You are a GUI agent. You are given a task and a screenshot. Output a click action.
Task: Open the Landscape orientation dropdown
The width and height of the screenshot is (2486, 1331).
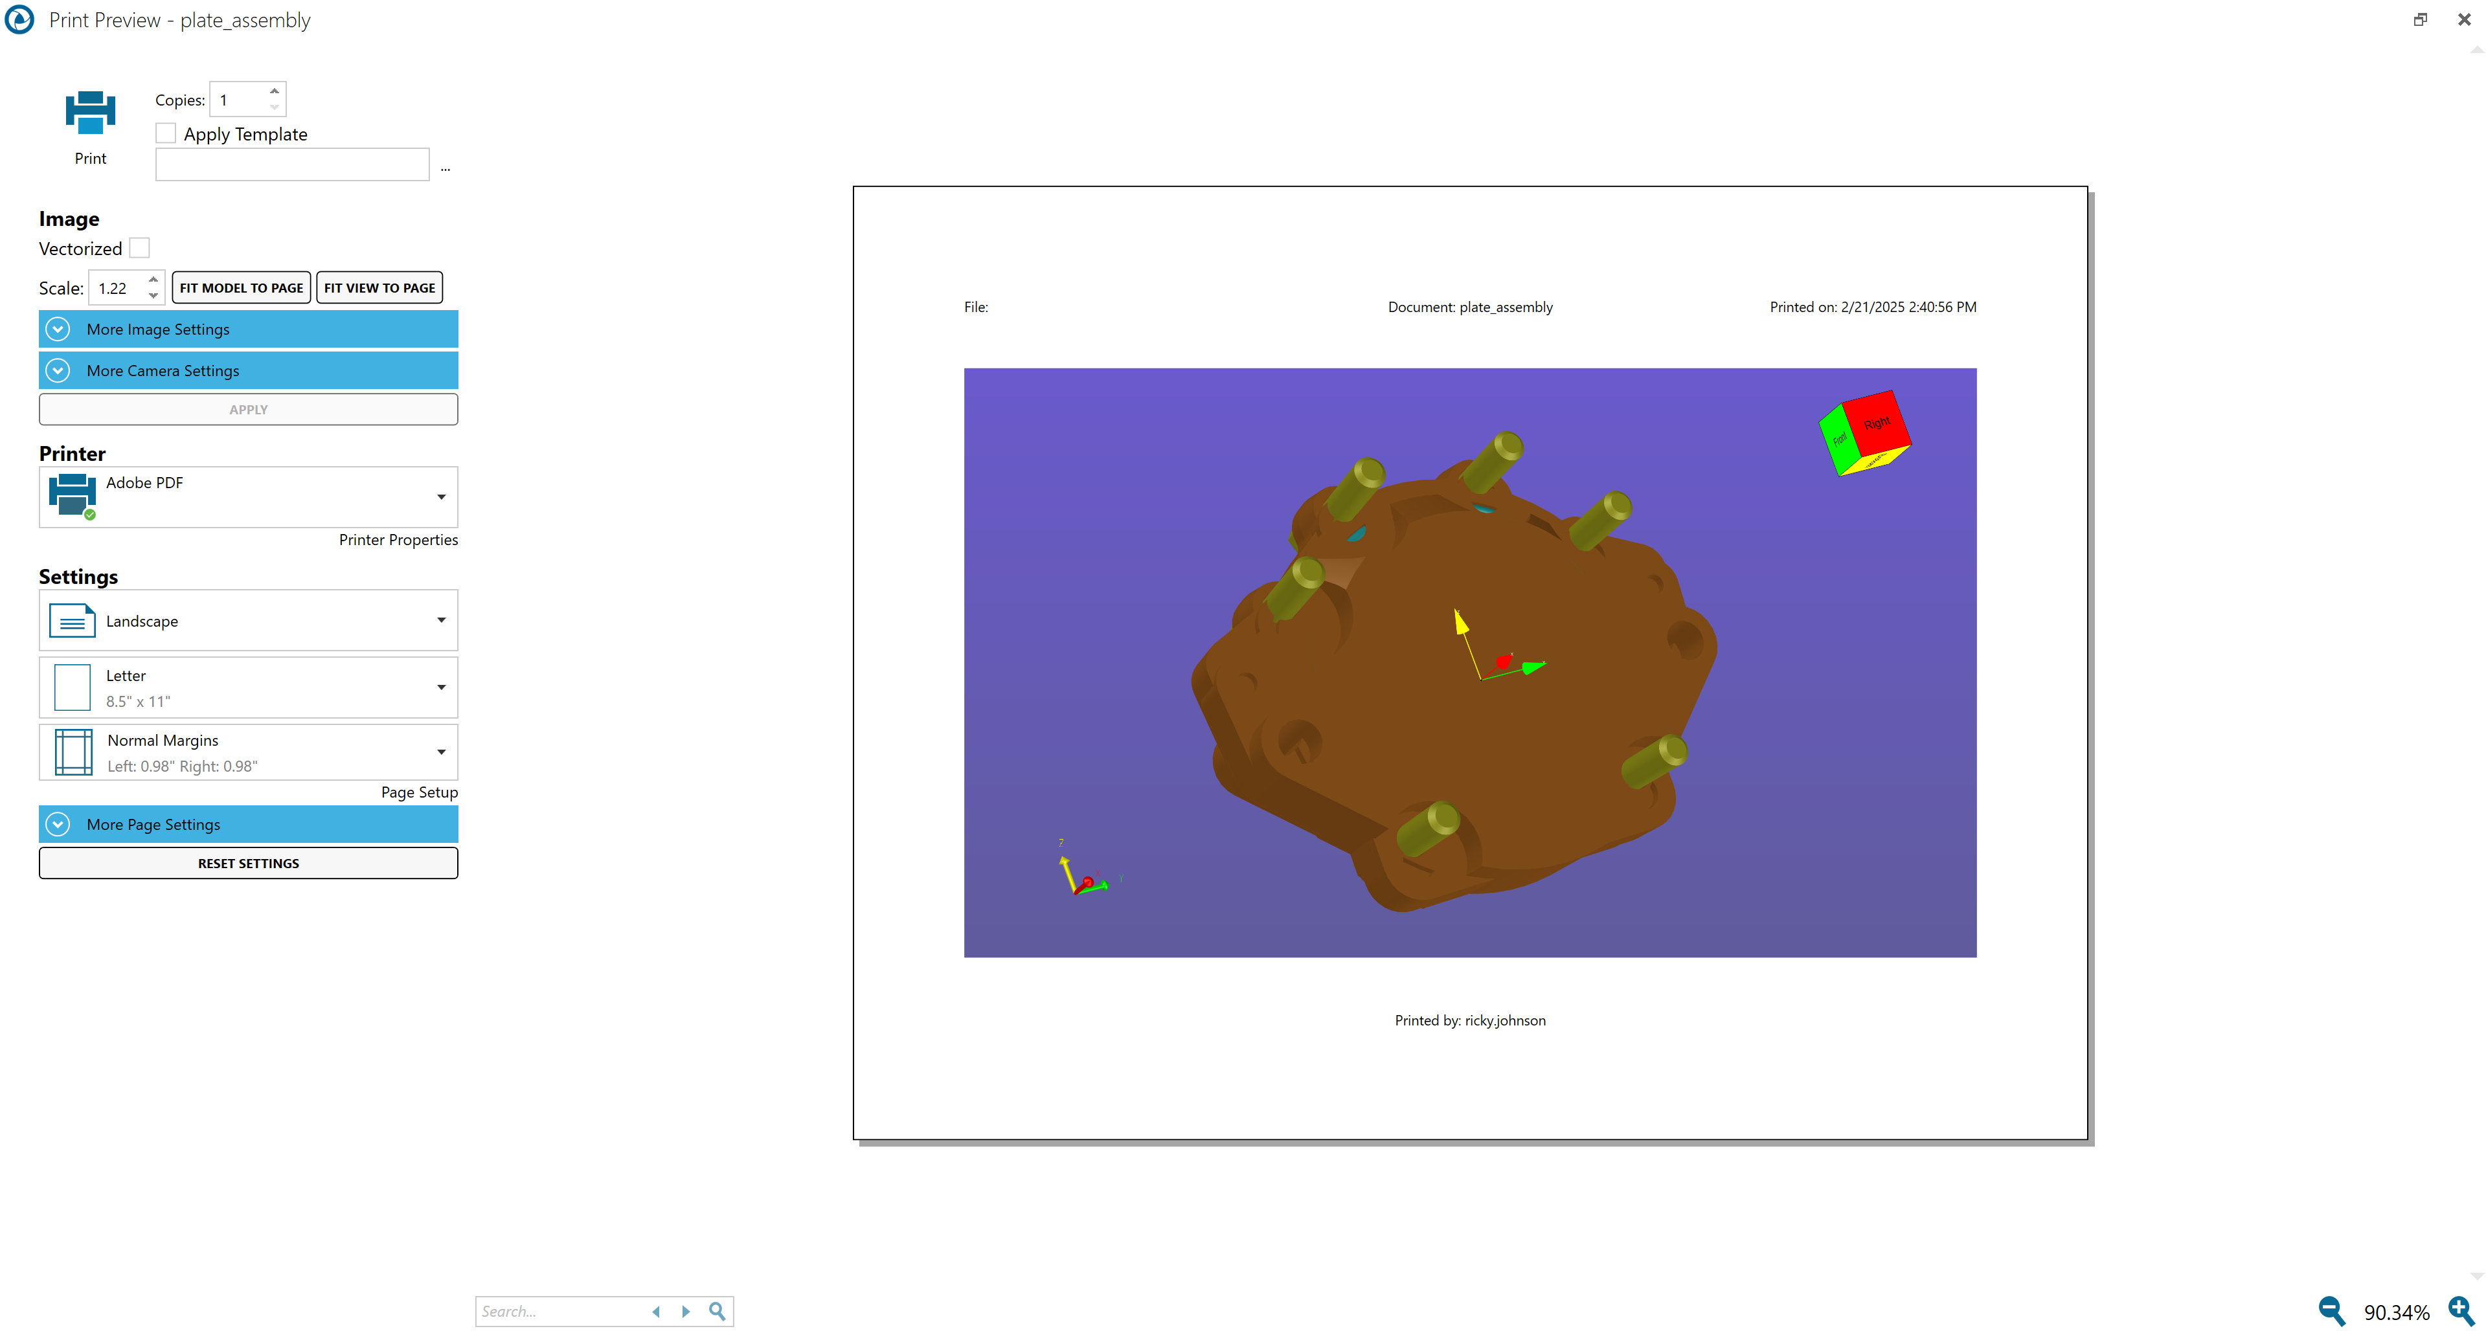pos(441,620)
